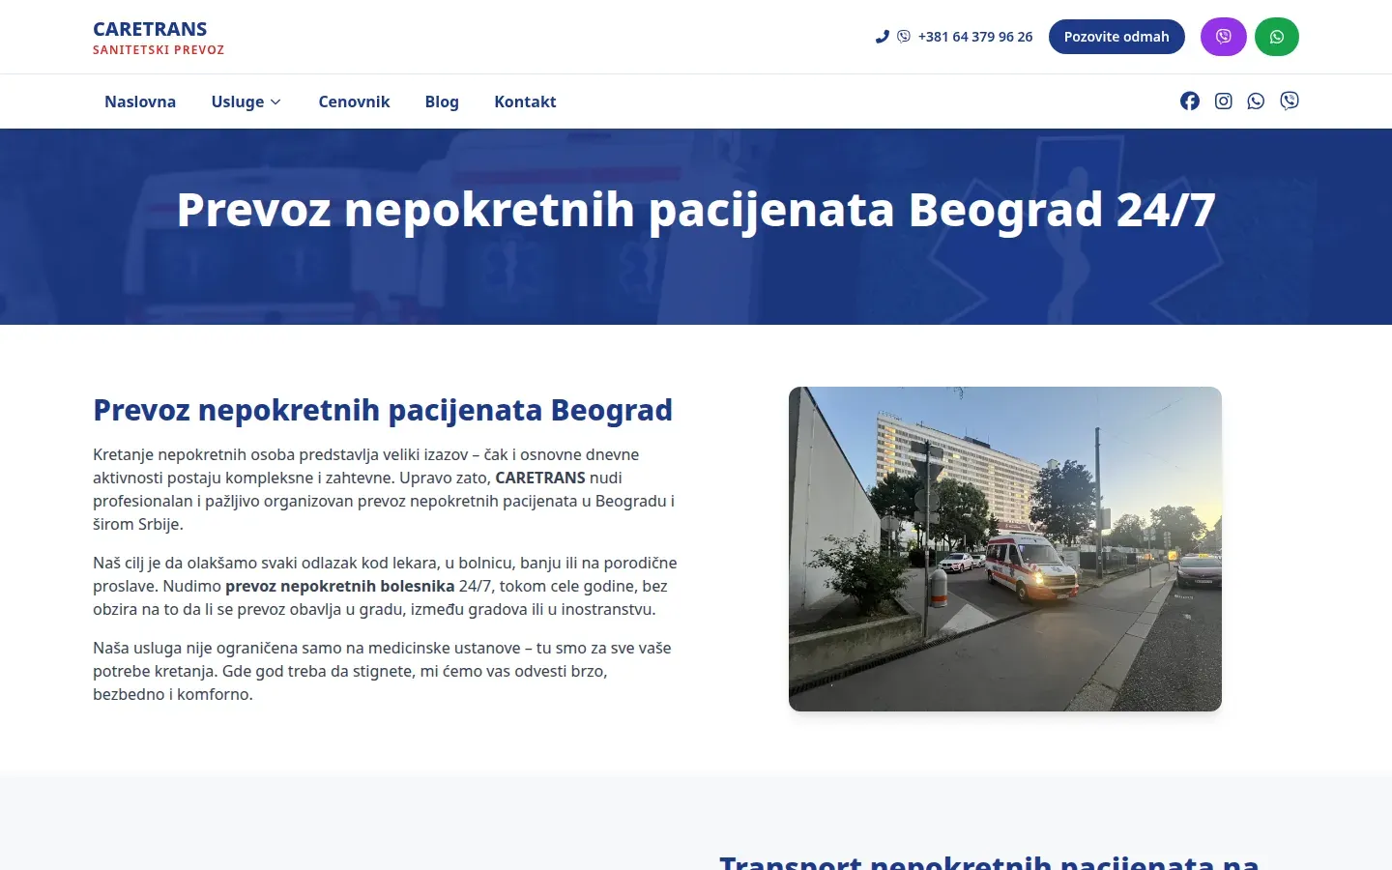Click the small Viber icon beside phone number
Image resolution: width=1392 pixels, height=870 pixels.
904,37
